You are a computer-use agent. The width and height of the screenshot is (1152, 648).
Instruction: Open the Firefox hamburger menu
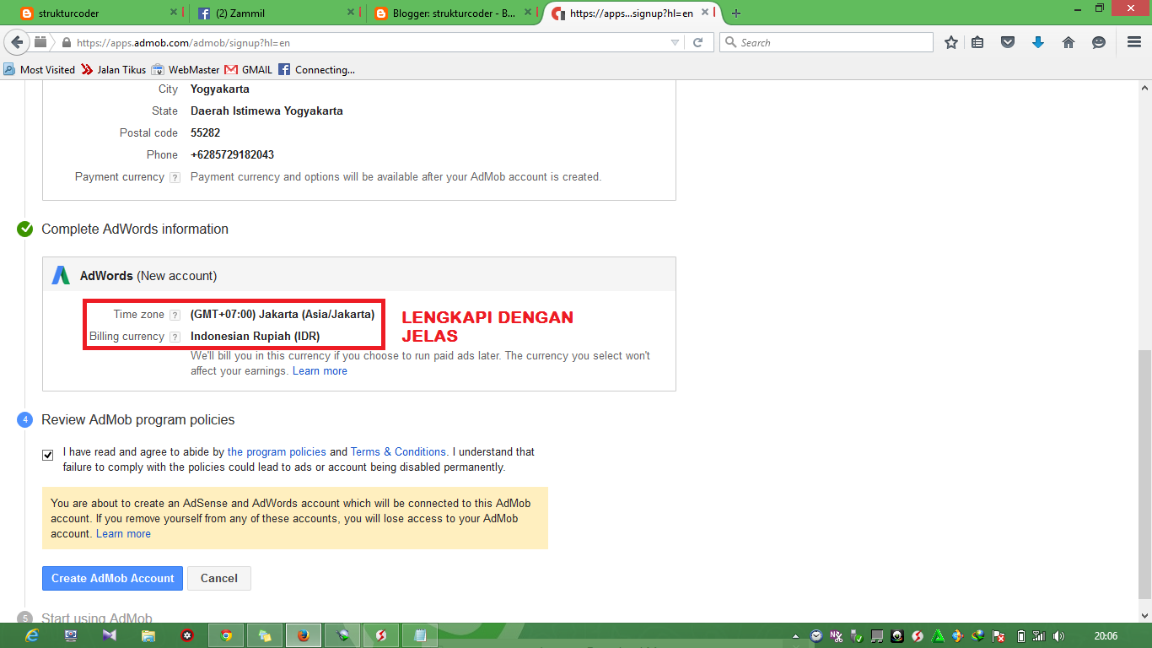tap(1134, 42)
